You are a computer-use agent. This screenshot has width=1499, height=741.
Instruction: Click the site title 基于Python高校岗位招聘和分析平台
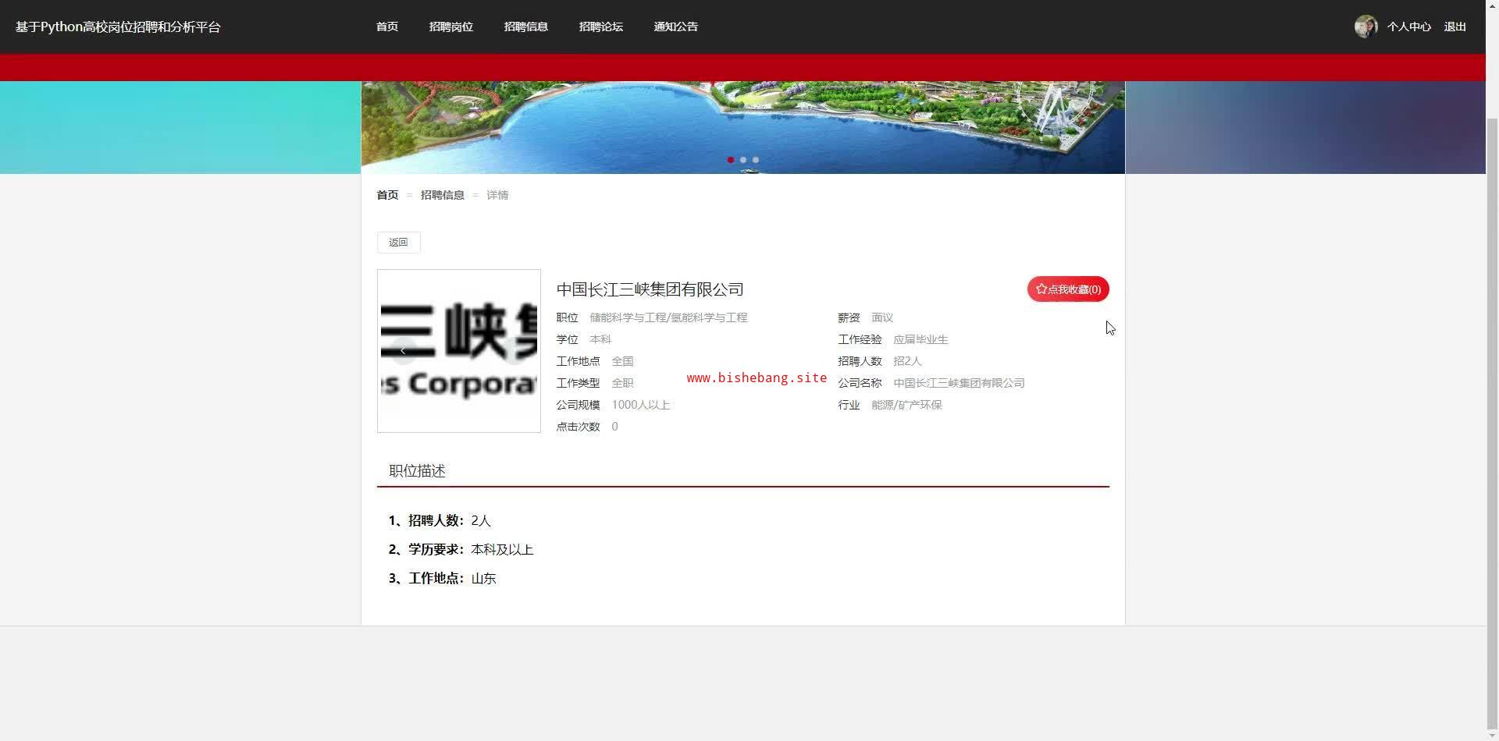(x=118, y=27)
